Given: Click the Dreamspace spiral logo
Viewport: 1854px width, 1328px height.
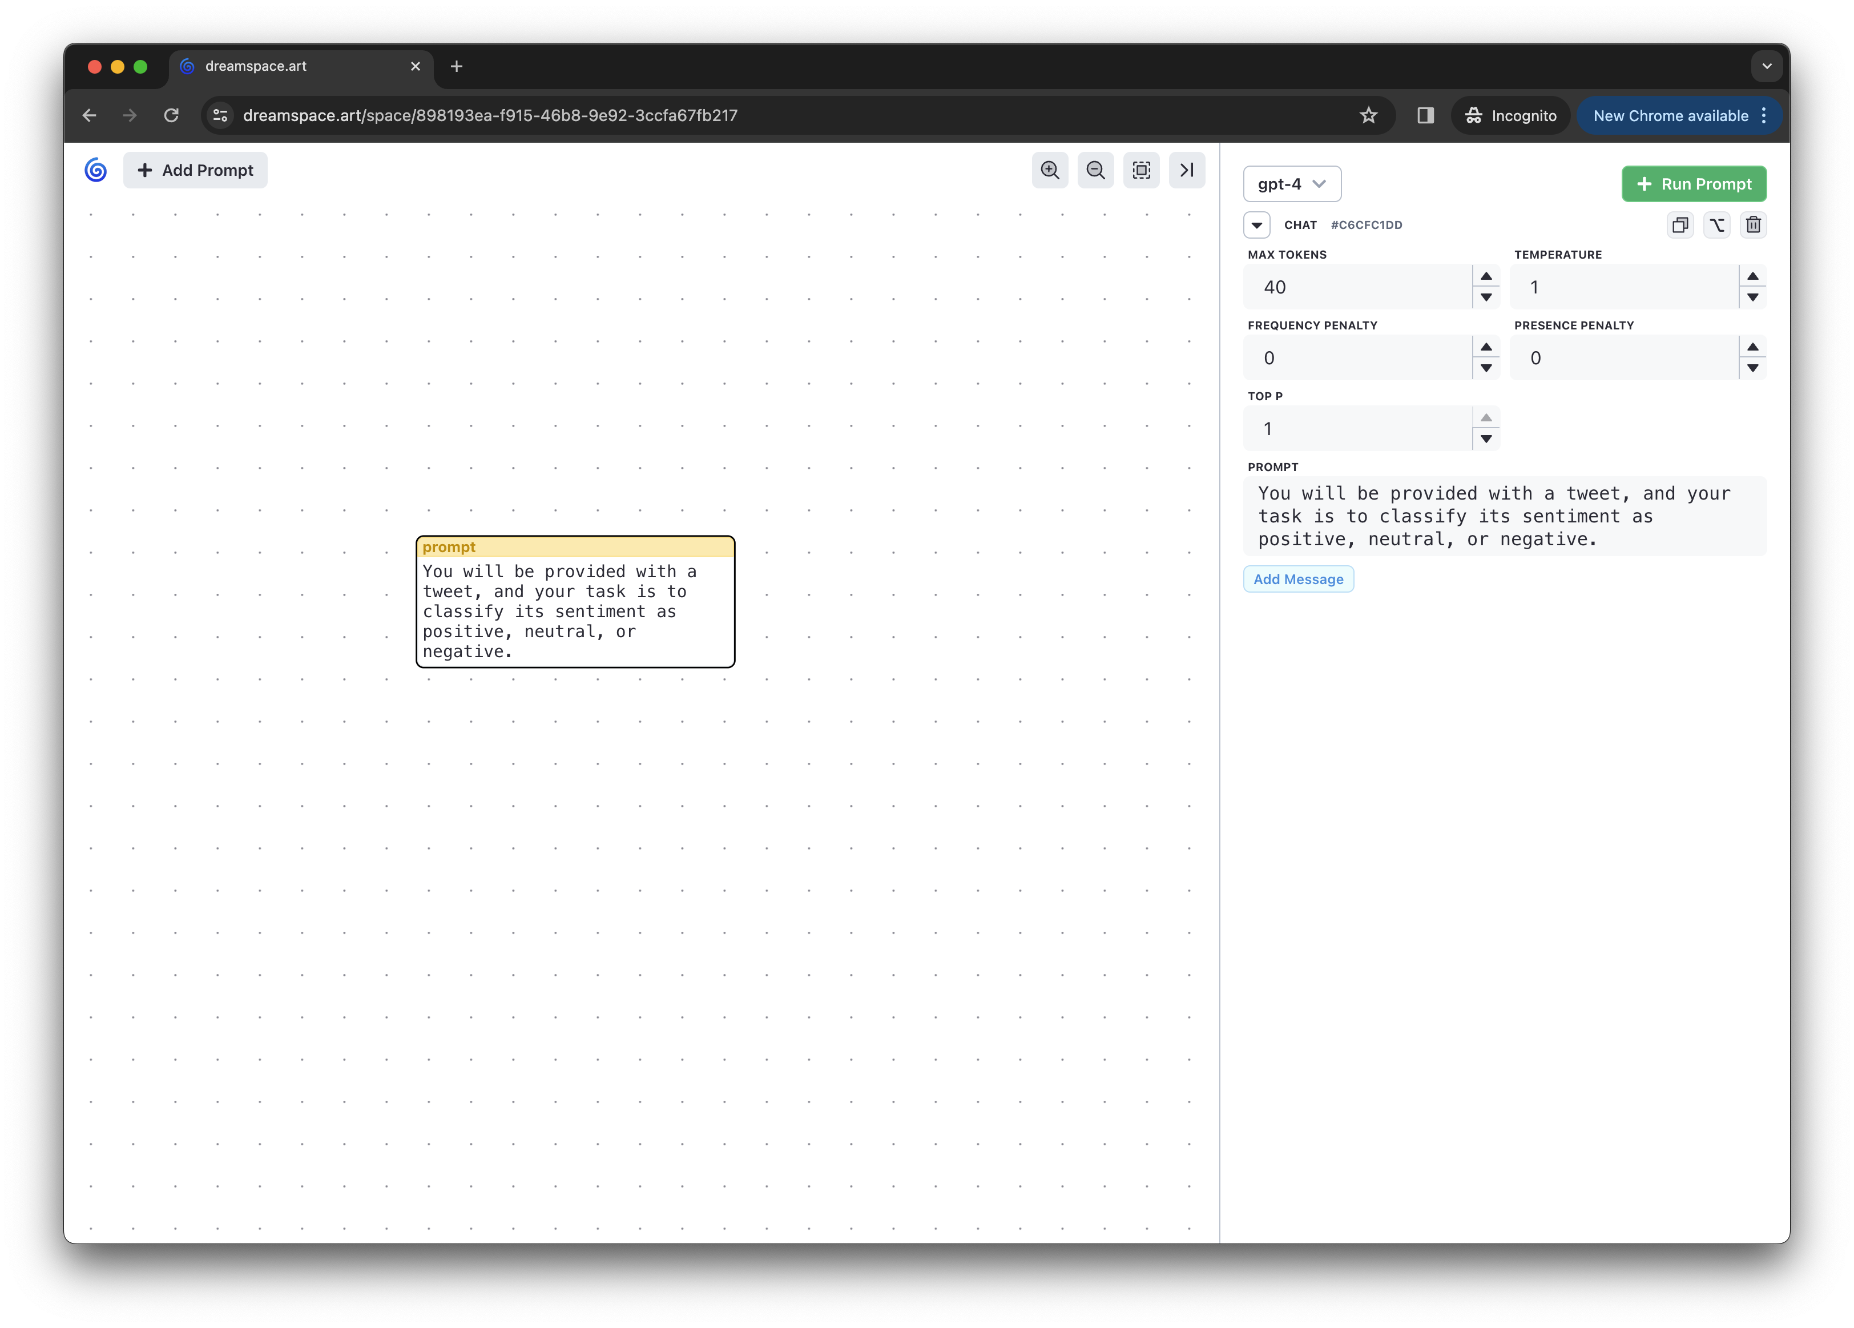Looking at the screenshot, I should (96, 170).
